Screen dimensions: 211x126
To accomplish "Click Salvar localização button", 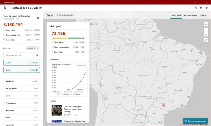I will point(65,15).
